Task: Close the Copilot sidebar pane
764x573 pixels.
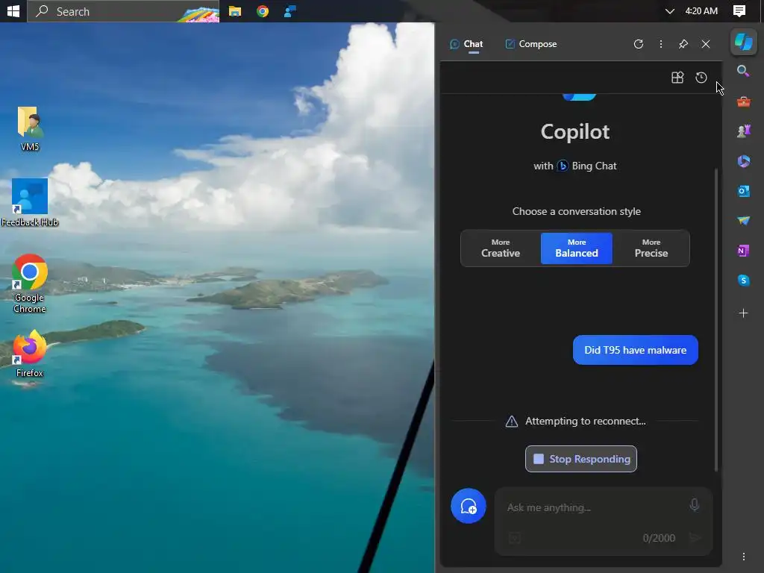Action: tap(706, 44)
